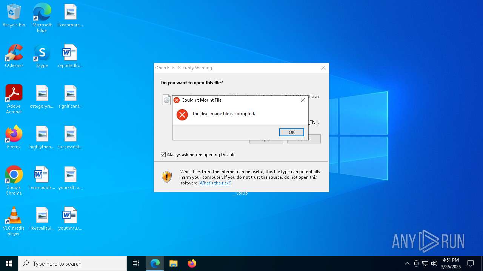Select the significant image file icon
The height and width of the screenshot is (271, 483).
tap(70, 97)
